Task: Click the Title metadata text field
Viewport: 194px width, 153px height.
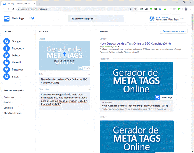Action: tap(64, 81)
